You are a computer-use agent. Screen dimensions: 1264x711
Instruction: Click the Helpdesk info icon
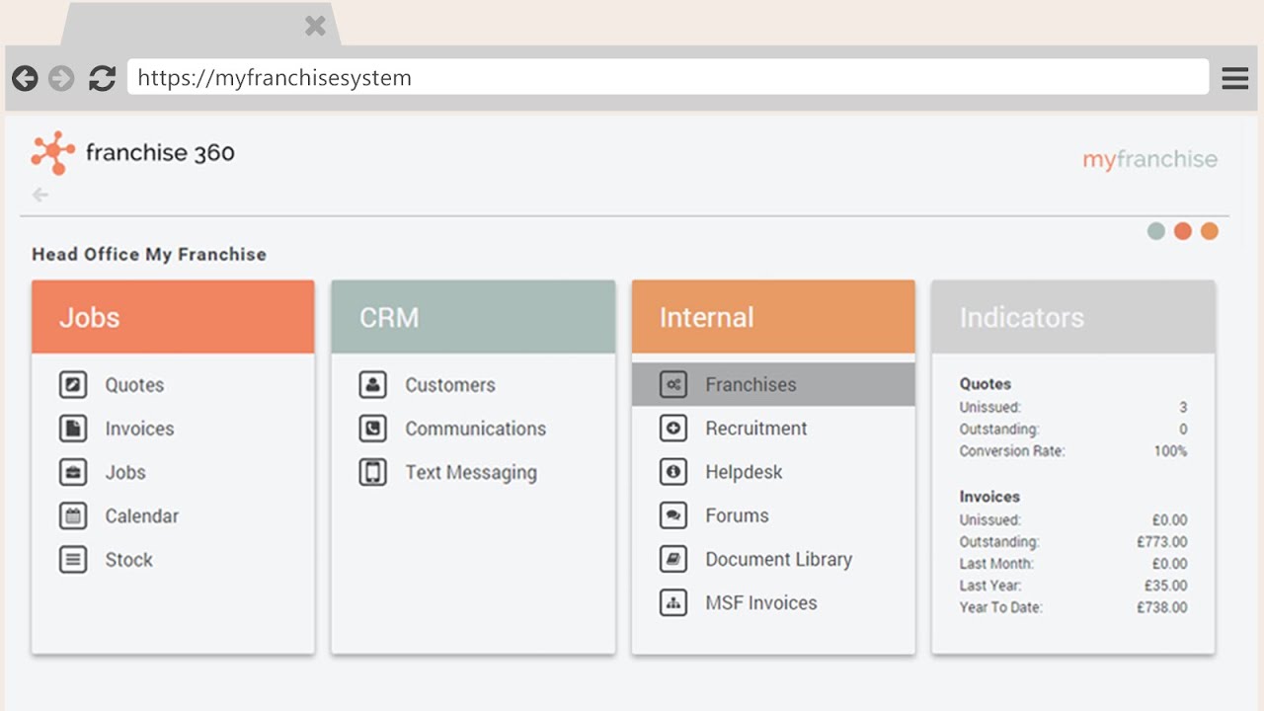tap(673, 471)
